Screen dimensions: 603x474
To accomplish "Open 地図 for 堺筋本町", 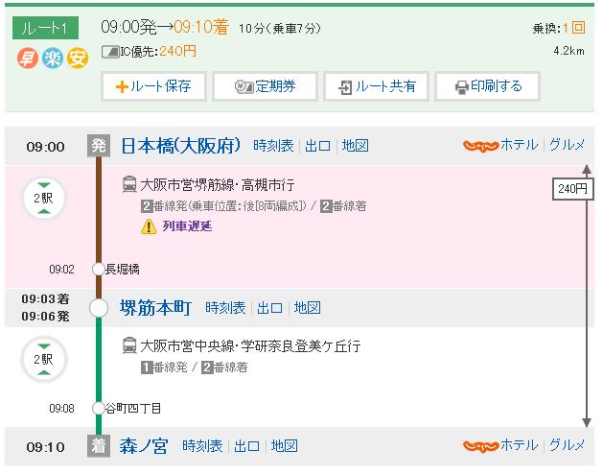I will [x=308, y=308].
